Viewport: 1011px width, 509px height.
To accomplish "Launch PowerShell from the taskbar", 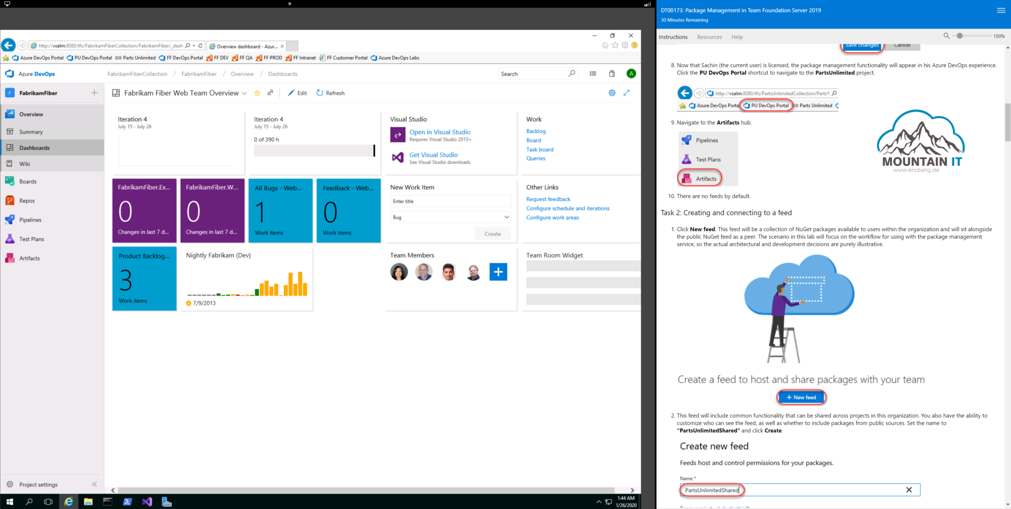I will [127, 501].
